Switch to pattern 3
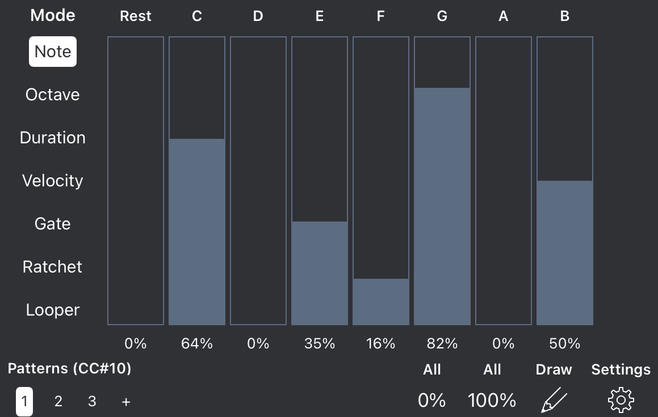 click(x=92, y=401)
